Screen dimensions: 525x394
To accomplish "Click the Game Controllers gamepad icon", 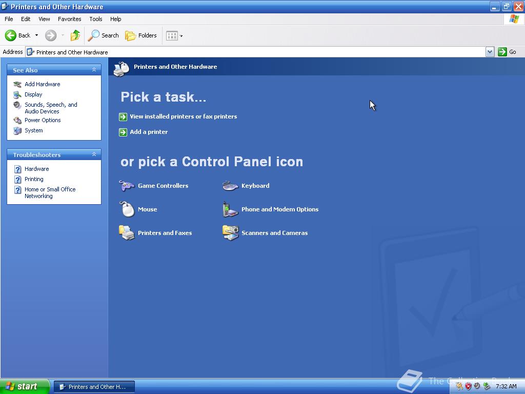I will point(127,185).
